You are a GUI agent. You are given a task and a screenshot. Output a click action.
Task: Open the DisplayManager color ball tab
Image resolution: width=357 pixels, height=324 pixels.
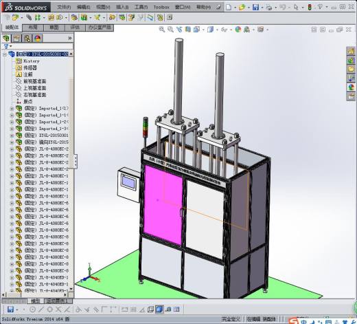pyautogui.click(x=38, y=39)
